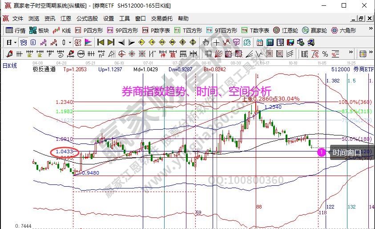This screenshot has width=375, height=229.
Task: Open the calculator icon
Action: pos(270,43)
